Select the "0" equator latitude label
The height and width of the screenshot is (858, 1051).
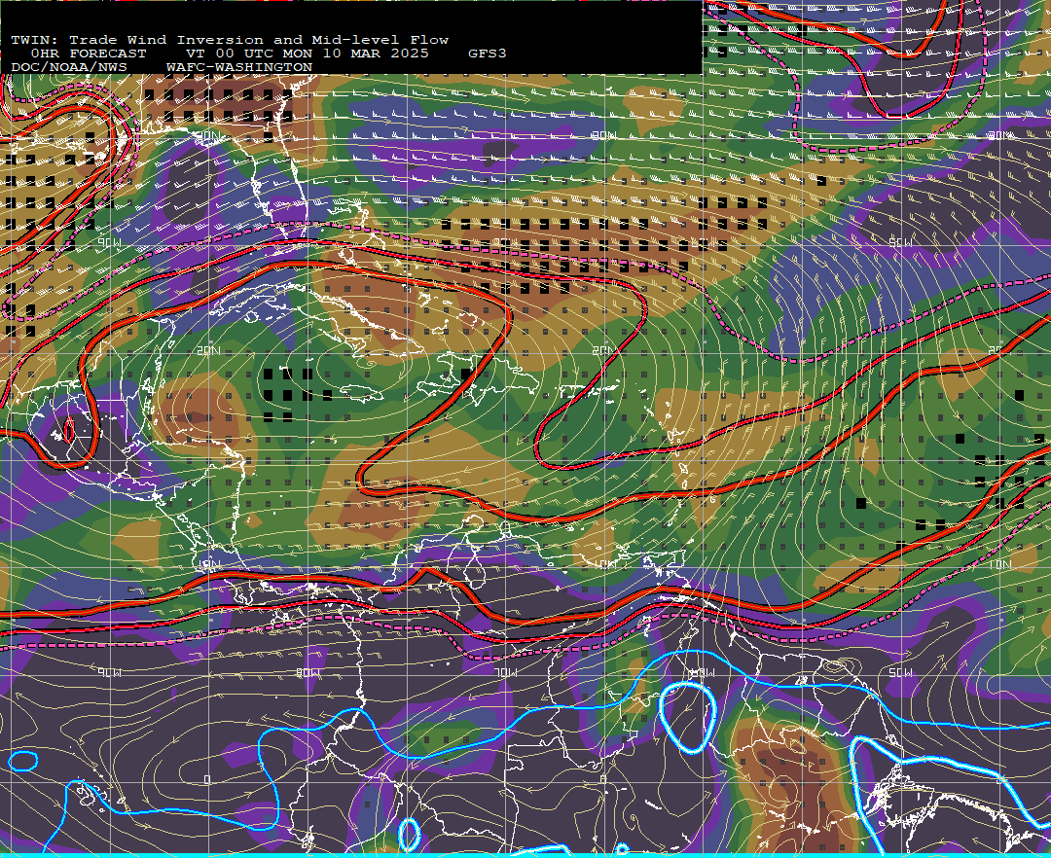coord(207,779)
